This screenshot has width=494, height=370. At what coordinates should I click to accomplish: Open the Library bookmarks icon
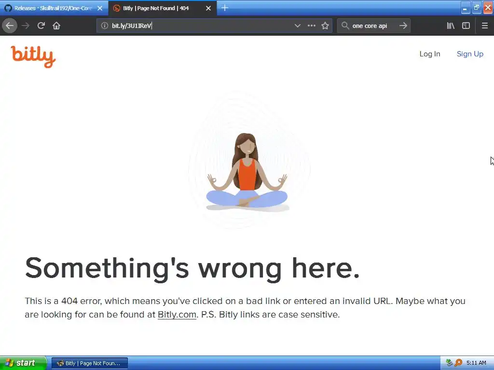click(x=451, y=26)
